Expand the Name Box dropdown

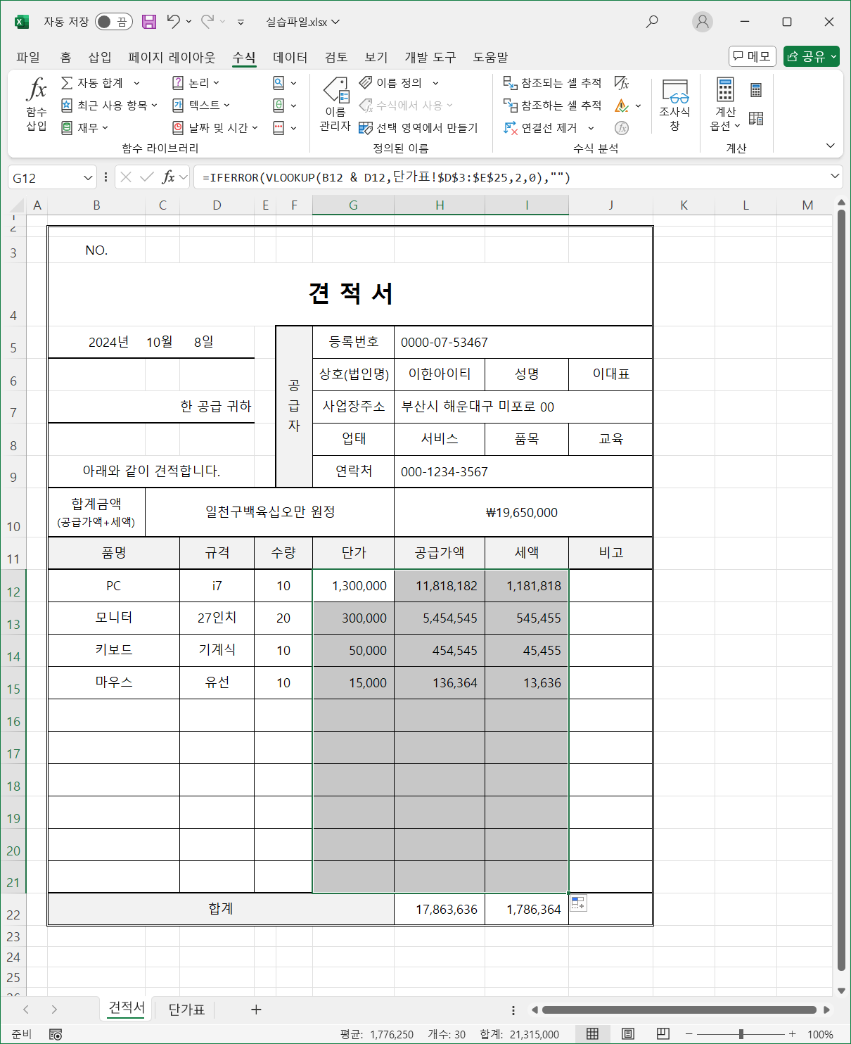coord(88,178)
